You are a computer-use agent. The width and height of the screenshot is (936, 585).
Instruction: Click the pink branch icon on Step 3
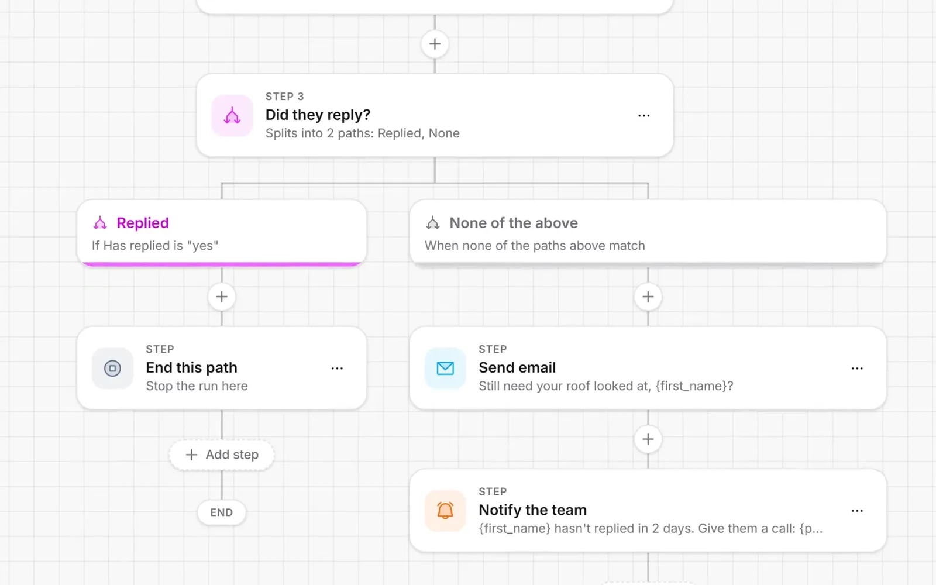[x=232, y=116]
